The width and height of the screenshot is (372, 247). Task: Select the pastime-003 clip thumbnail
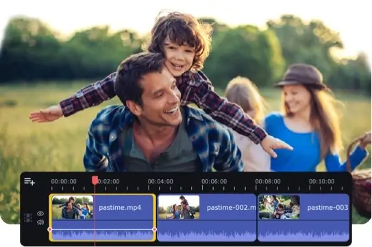pyautogui.click(x=280, y=207)
